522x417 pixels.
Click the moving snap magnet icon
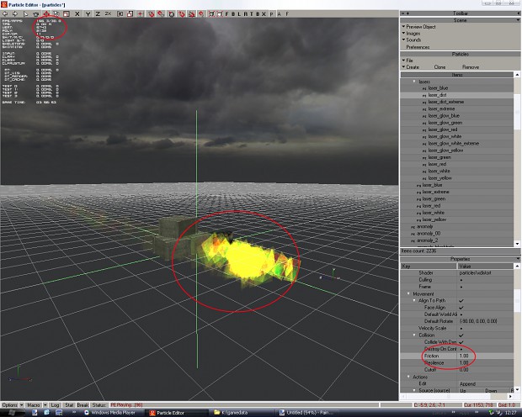coord(161,14)
